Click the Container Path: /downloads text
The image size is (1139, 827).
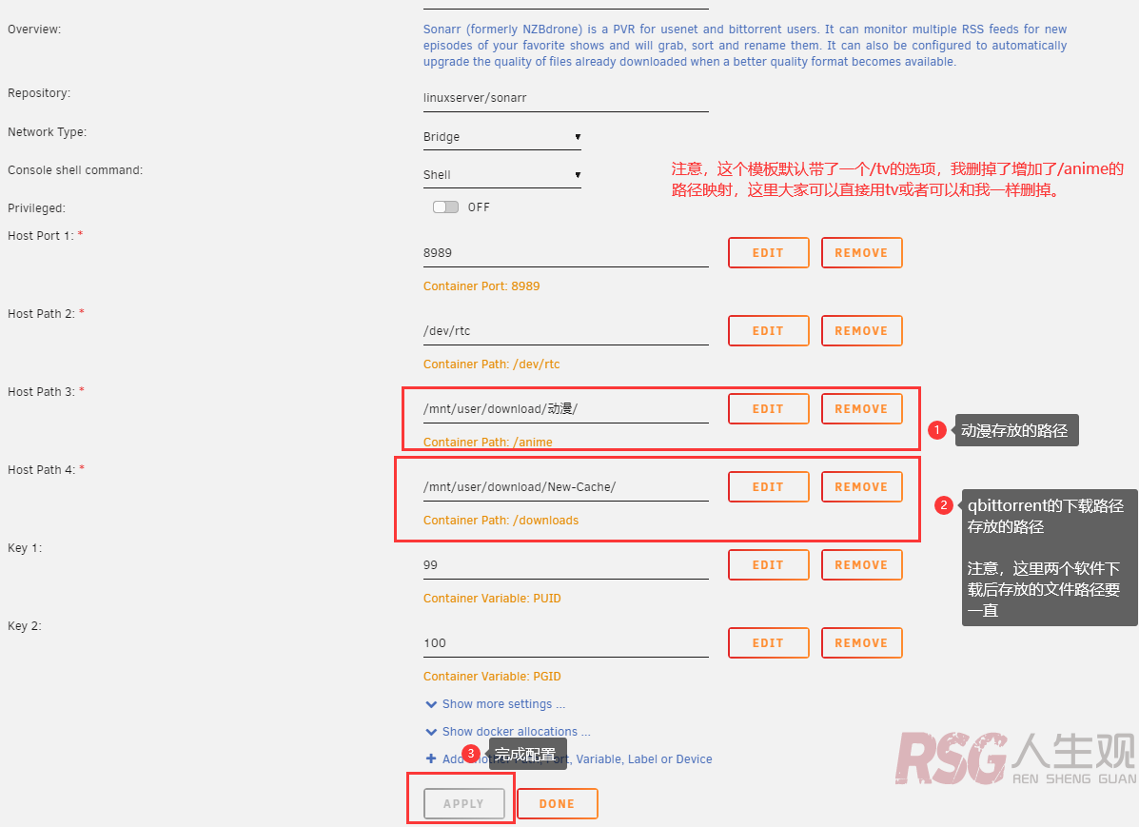501,521
